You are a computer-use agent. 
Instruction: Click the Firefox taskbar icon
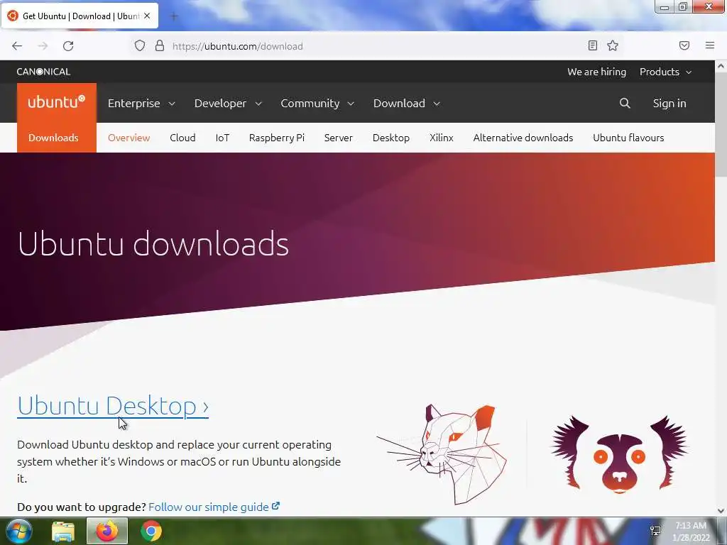click(107, 531)
